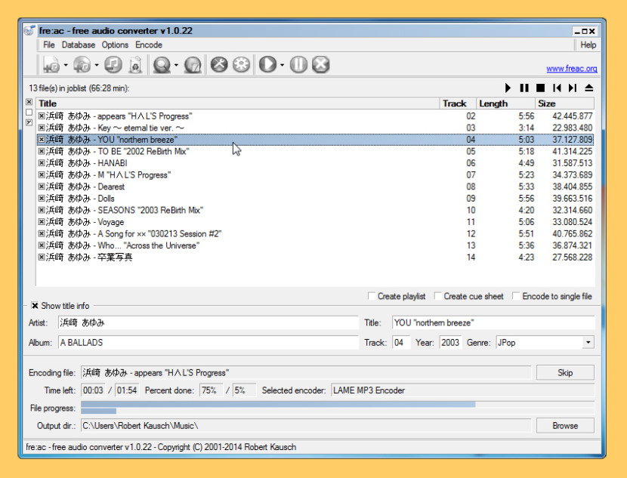
Task: Start encoding with the play toolbar icon
Action: pos(266,64)
